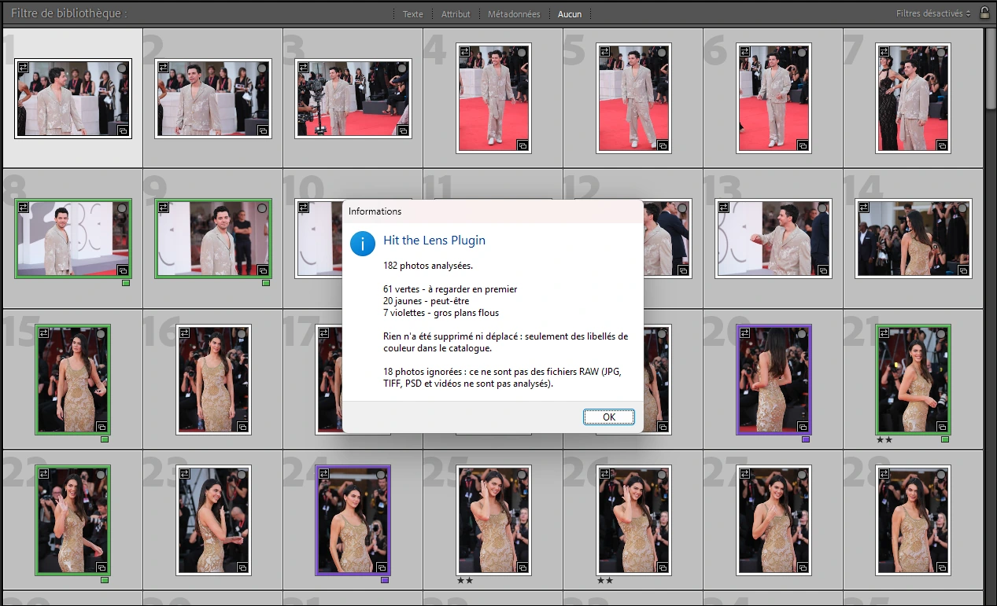Click the 'Hit the Lens Plugin' heading
Screen dimensions: 997x606
click(x=434, y=241)
